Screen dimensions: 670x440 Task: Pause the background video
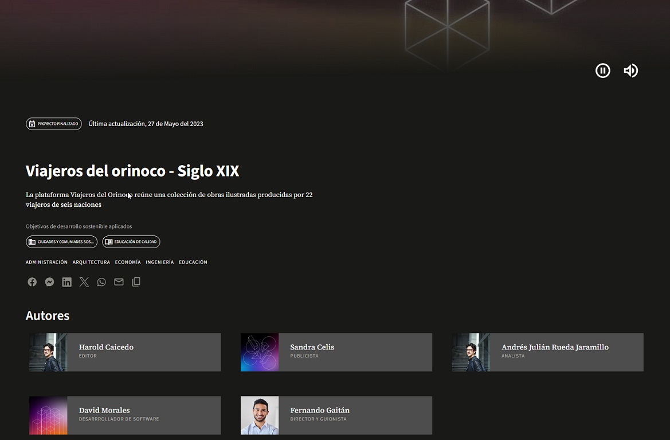(602, 70)
